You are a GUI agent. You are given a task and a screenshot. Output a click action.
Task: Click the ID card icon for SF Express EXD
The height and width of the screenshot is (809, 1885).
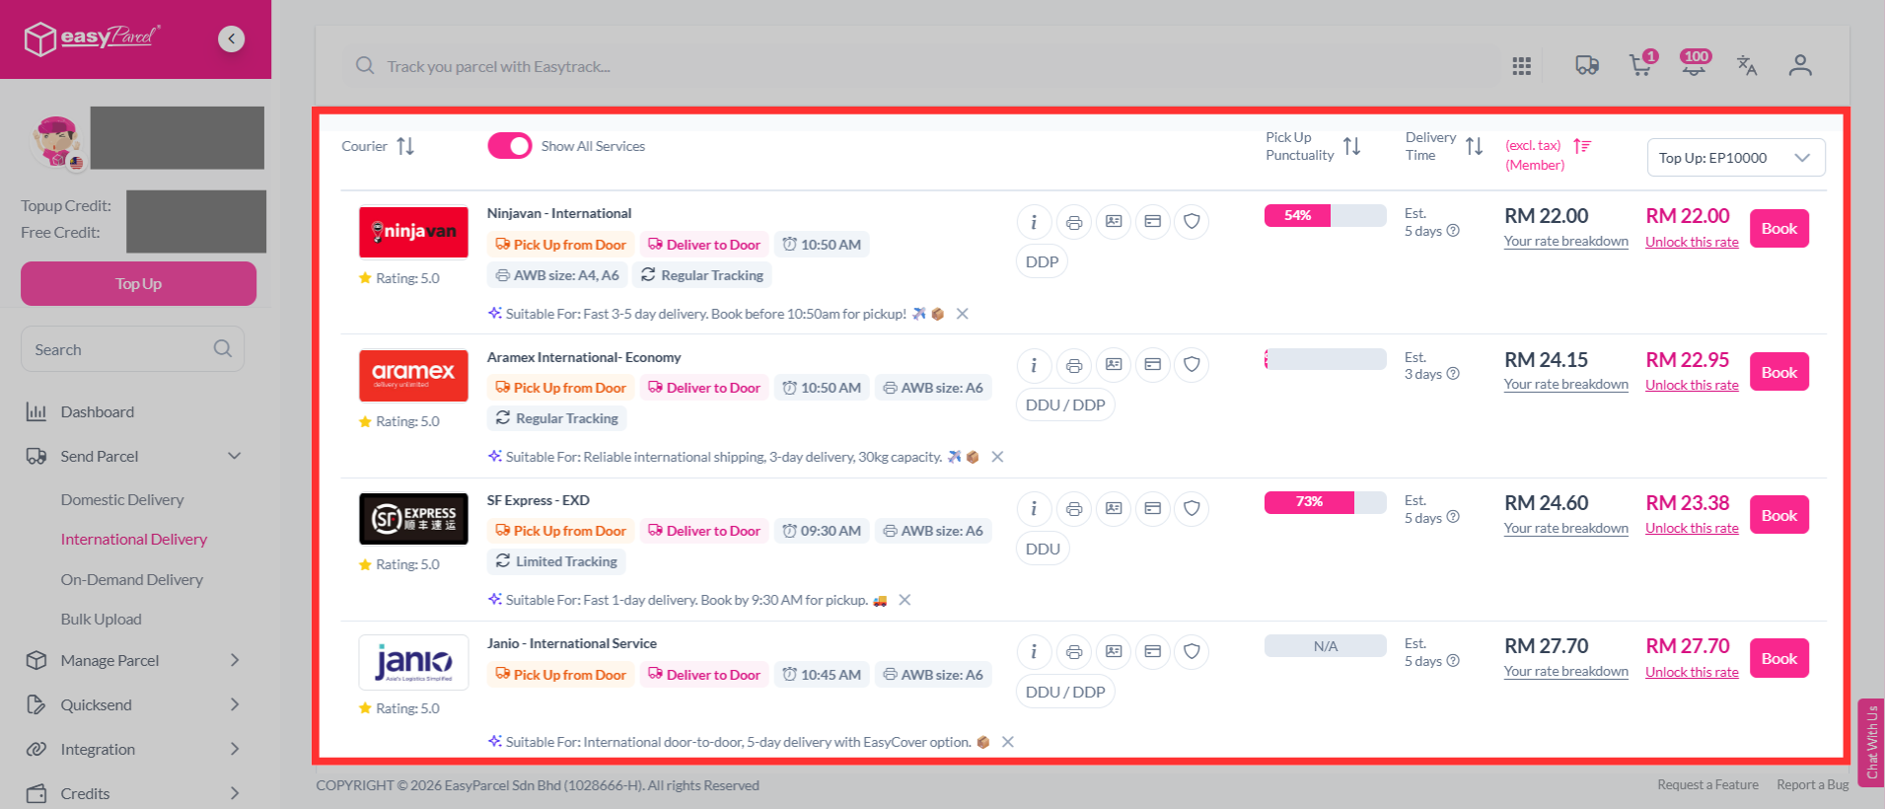(x=1114, y=508)
